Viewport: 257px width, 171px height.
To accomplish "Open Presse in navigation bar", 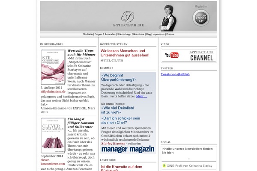I will [170, 34].
